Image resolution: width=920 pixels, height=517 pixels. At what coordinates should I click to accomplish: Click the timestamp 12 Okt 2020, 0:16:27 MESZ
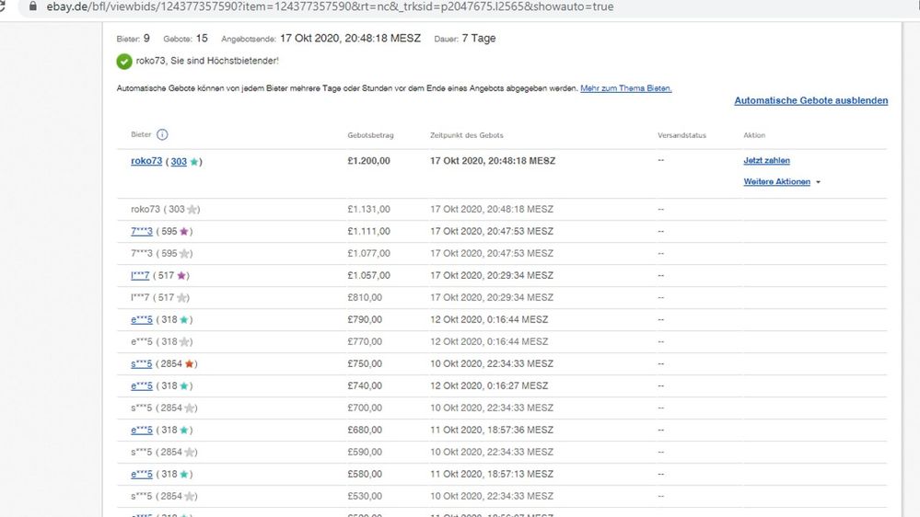click(x=489, y=385)
